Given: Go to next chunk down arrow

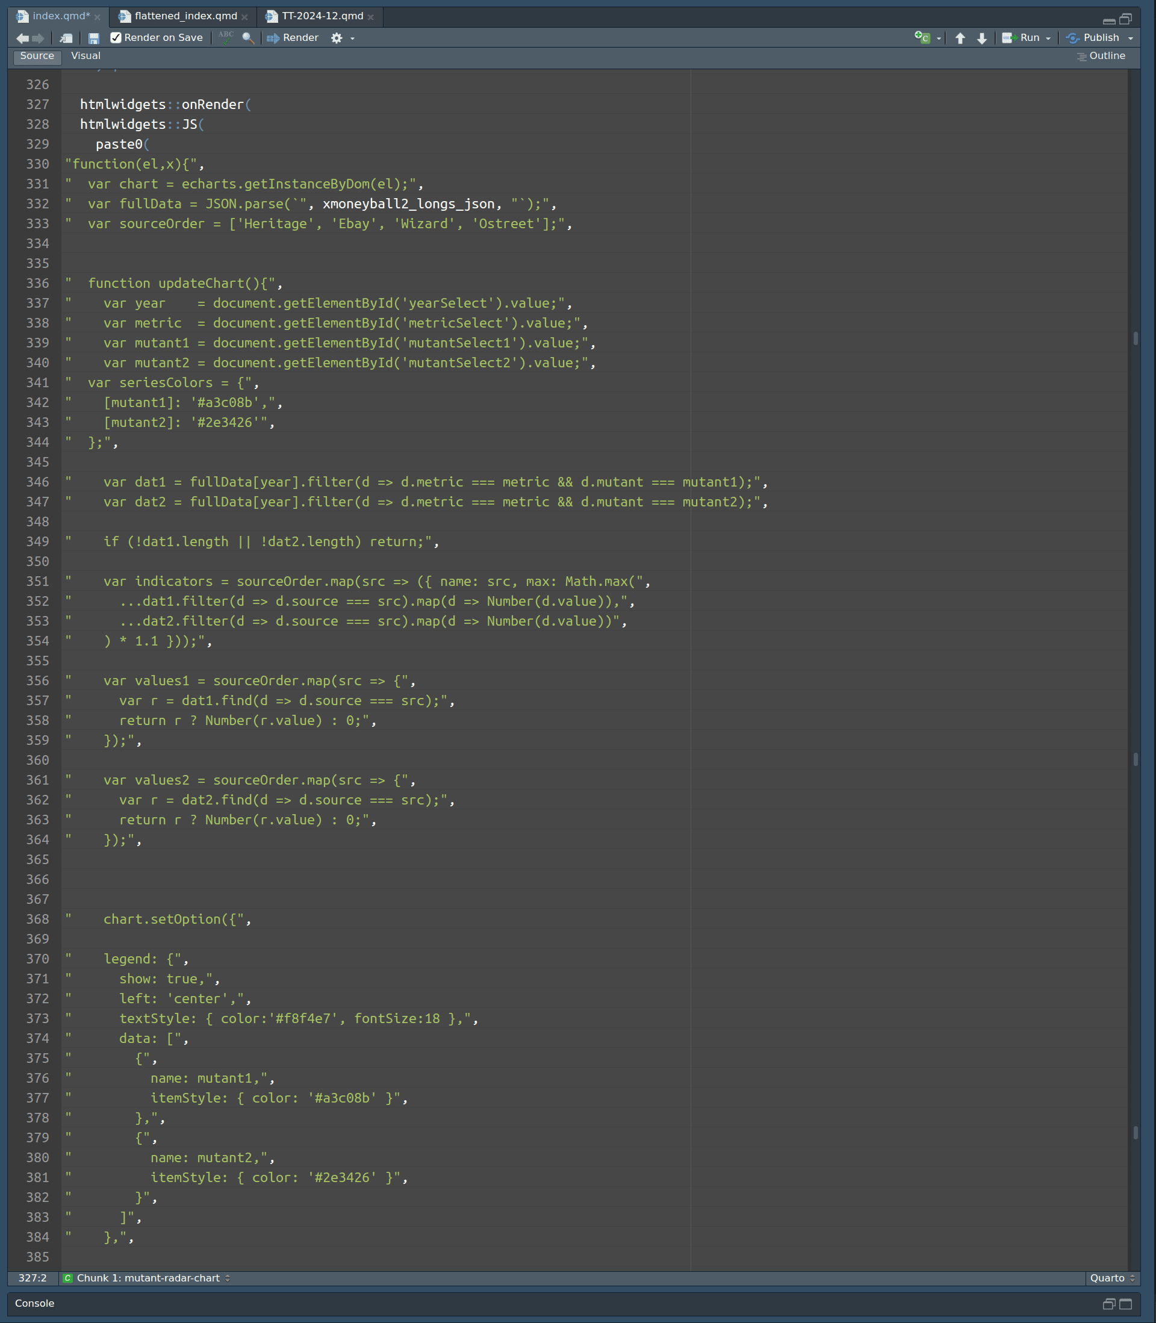Looking at the screenshot, I should pos(982,38).
